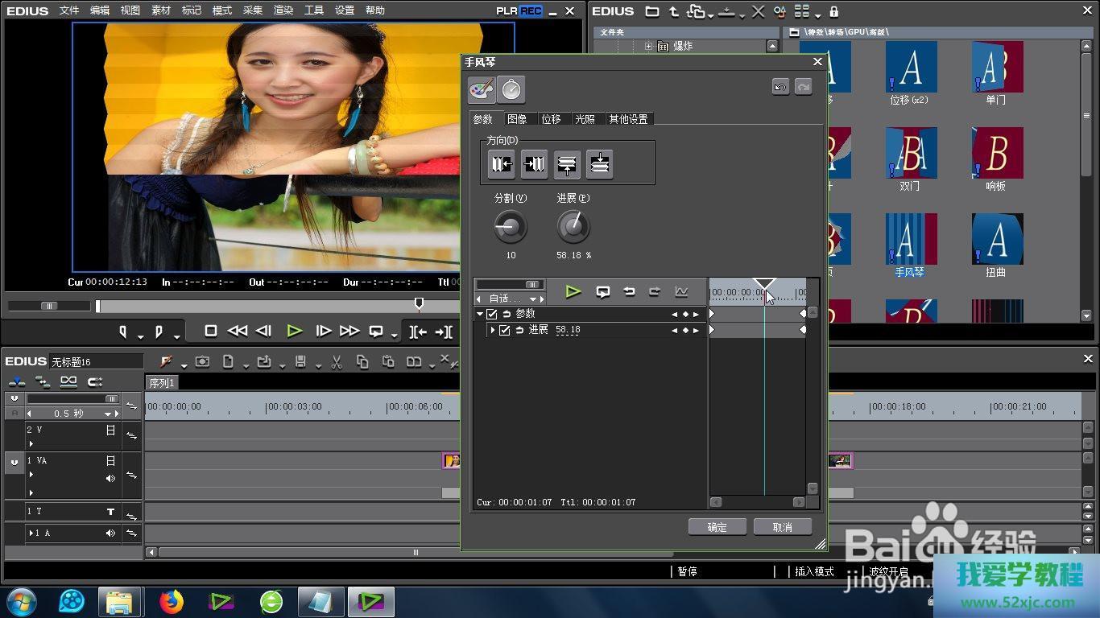Open the 0.5 秒 timeline scale dropdown
Viewport: 1100px width, 618px height.
point(107,414)
